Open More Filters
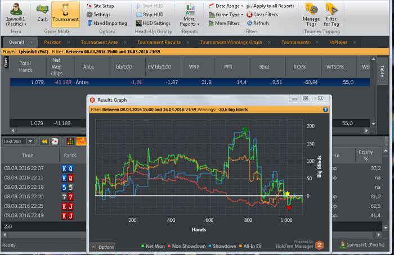The height and width of the screenshot is (255, 394). click(x=224, y=24)
